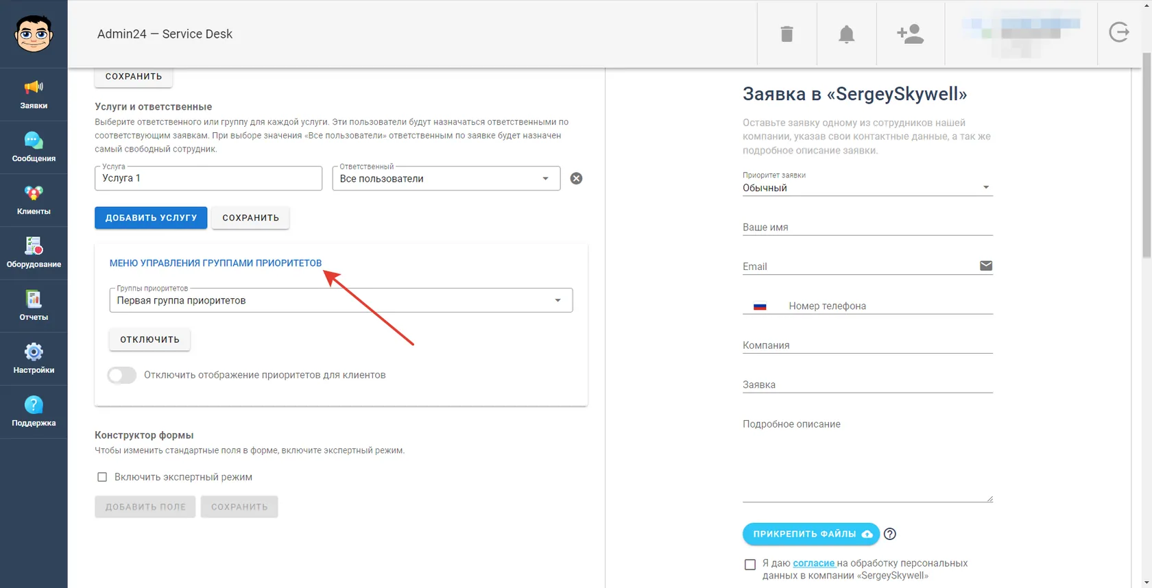The height and width of the screenshot is (588, 1152).
Task: Click the help question mark near attach files
Action: pyautogui.click(x=889, y=534)
